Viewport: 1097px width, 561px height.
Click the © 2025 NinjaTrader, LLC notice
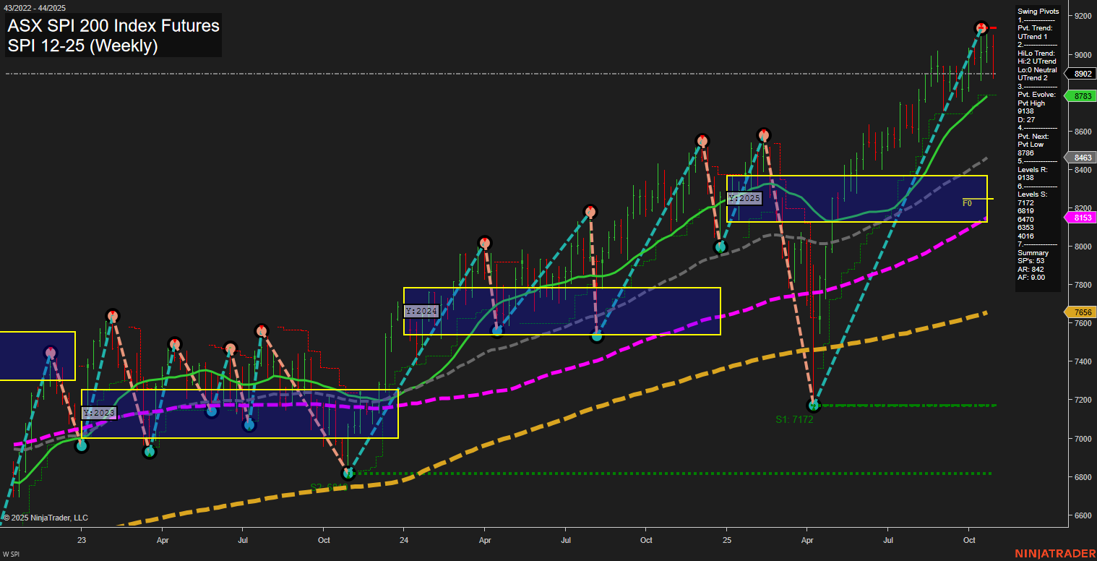(46, 518)
